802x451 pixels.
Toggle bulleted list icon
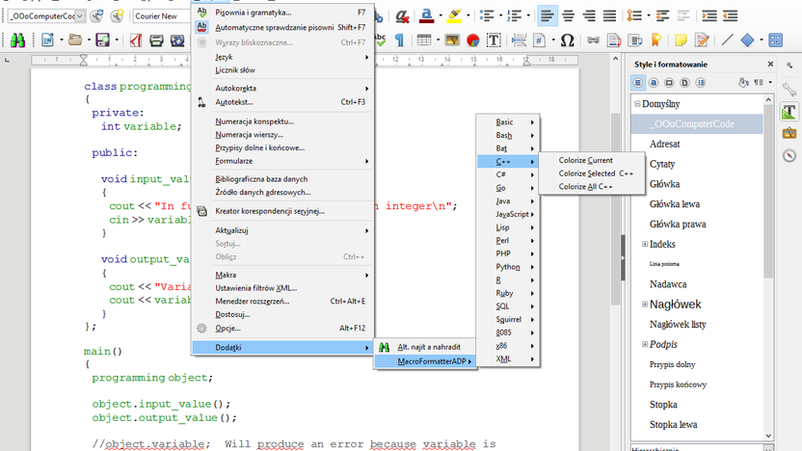487,16
